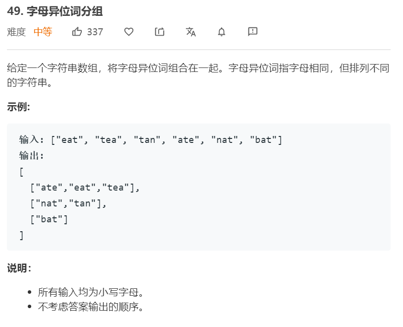The height and width of the screenshot is (327, 403).
Task: Click the problem title 字母异位词分组
Action: click(65, 11)
